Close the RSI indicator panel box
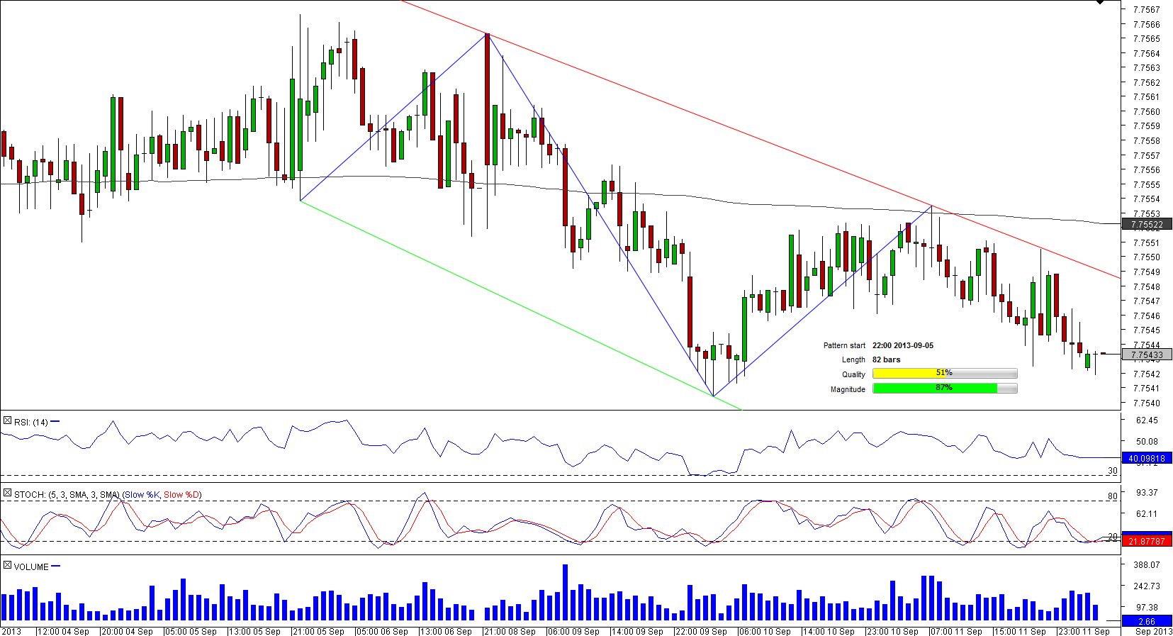The width and height of the screenshot is (1173, 636). pyautogui.click(x=7, y=421)
